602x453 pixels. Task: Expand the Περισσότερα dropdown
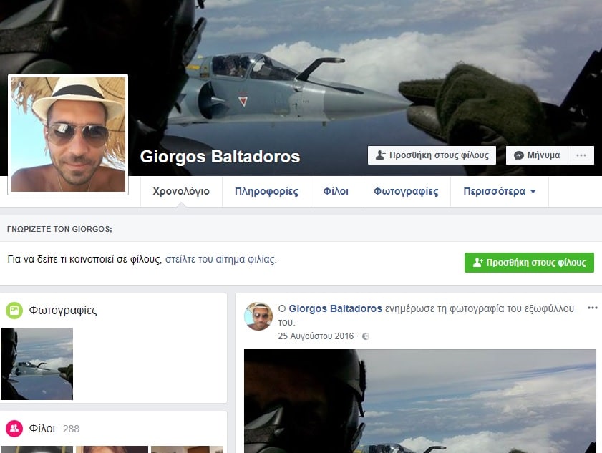[x=500, y=191]
